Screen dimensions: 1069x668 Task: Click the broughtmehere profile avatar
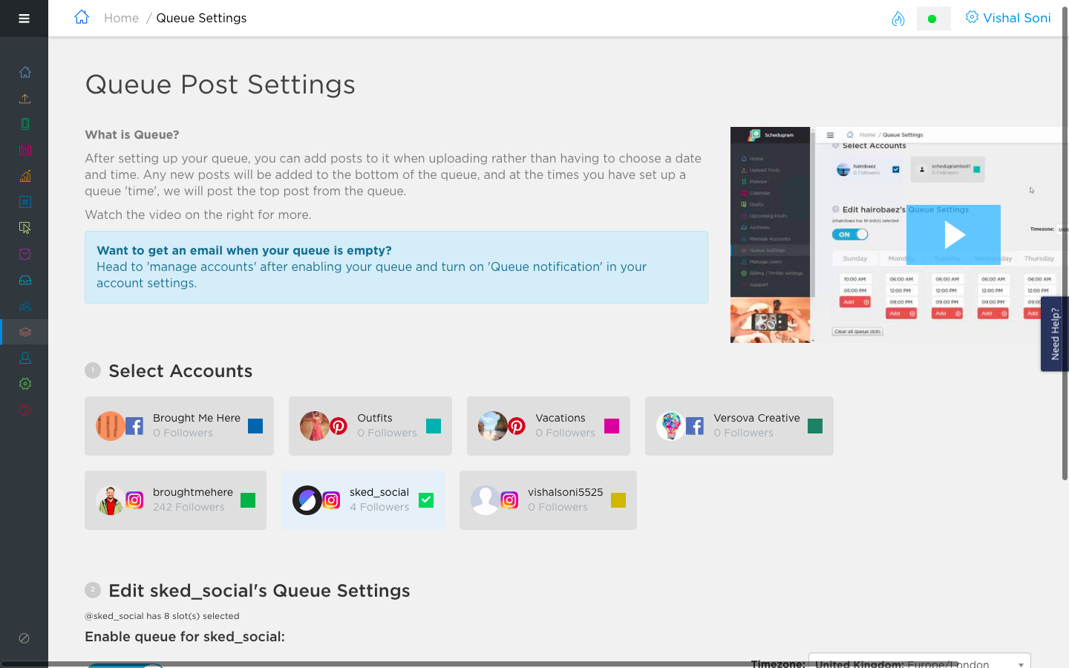coord(111,500)
